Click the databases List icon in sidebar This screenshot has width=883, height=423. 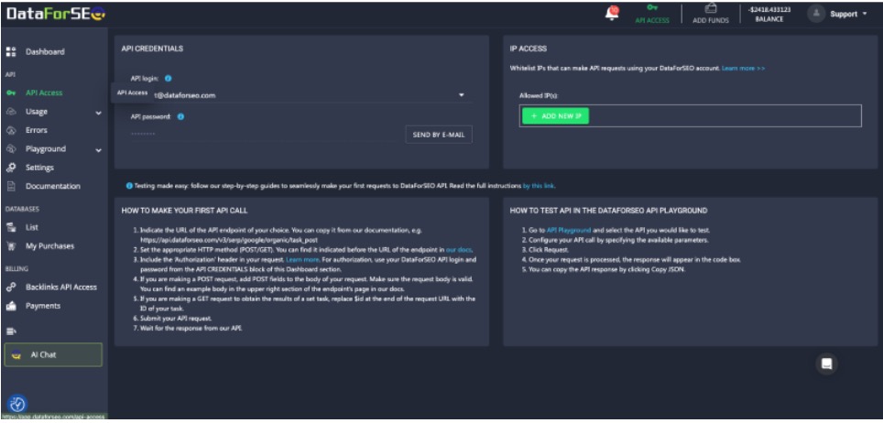point(11,228)
